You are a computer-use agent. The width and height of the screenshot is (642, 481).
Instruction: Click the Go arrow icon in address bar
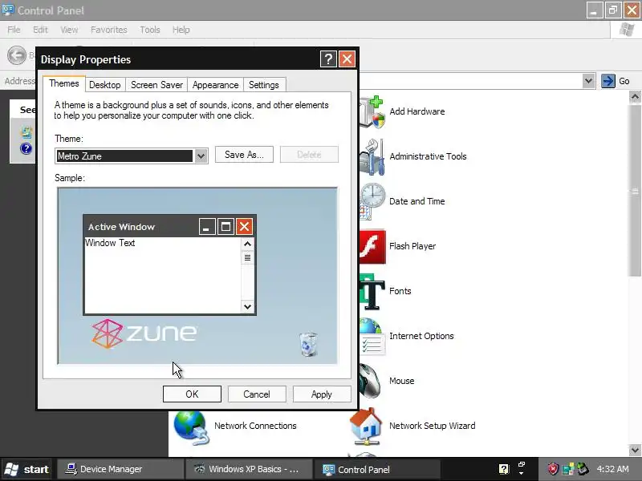tap(608, 81)
